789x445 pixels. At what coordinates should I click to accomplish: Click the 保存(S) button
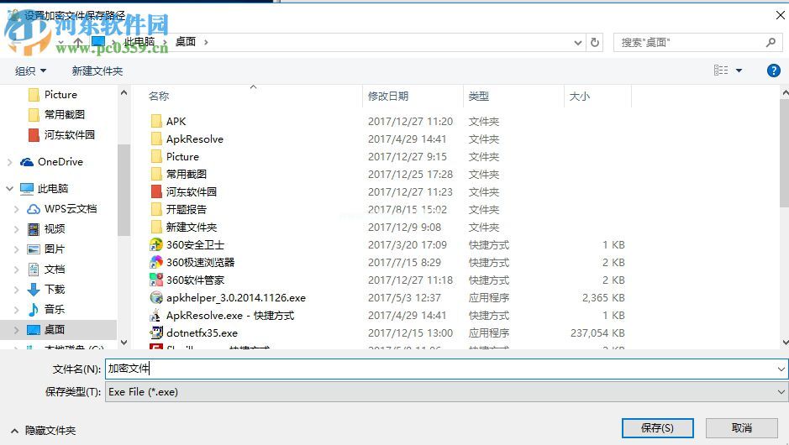(x=657, y=428)
